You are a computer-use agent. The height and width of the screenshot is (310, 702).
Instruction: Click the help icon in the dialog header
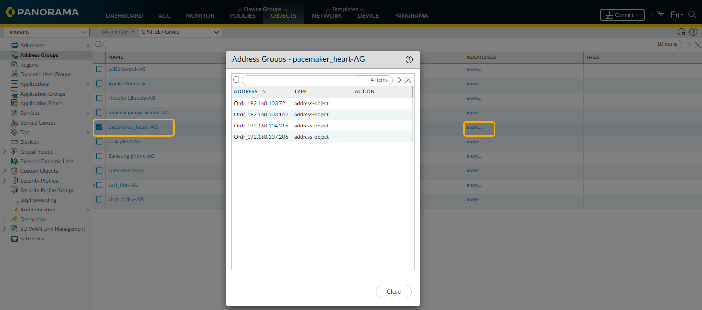click(409, 59)
